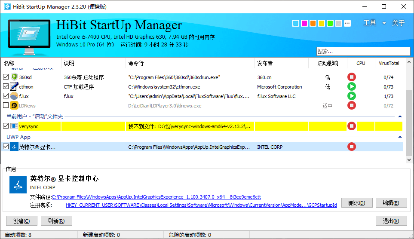
Task: Click the list scrollbar down arrow
Action: tap(409, 160)
